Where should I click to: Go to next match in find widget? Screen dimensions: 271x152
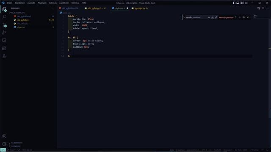tap(240, 17)
